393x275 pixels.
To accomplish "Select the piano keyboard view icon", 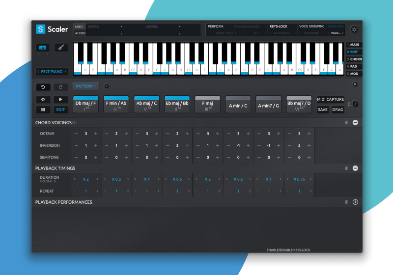I will tap(42, 48).
